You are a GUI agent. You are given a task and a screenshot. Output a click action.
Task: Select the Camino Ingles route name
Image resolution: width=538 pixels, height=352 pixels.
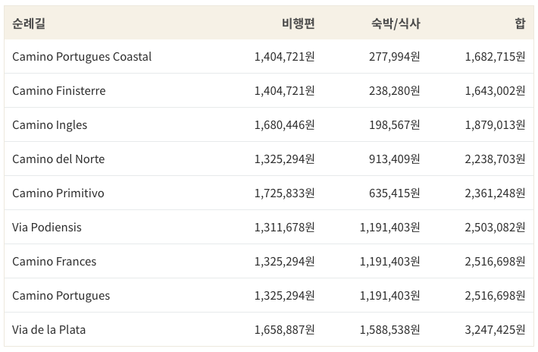[x=50, y=125]
